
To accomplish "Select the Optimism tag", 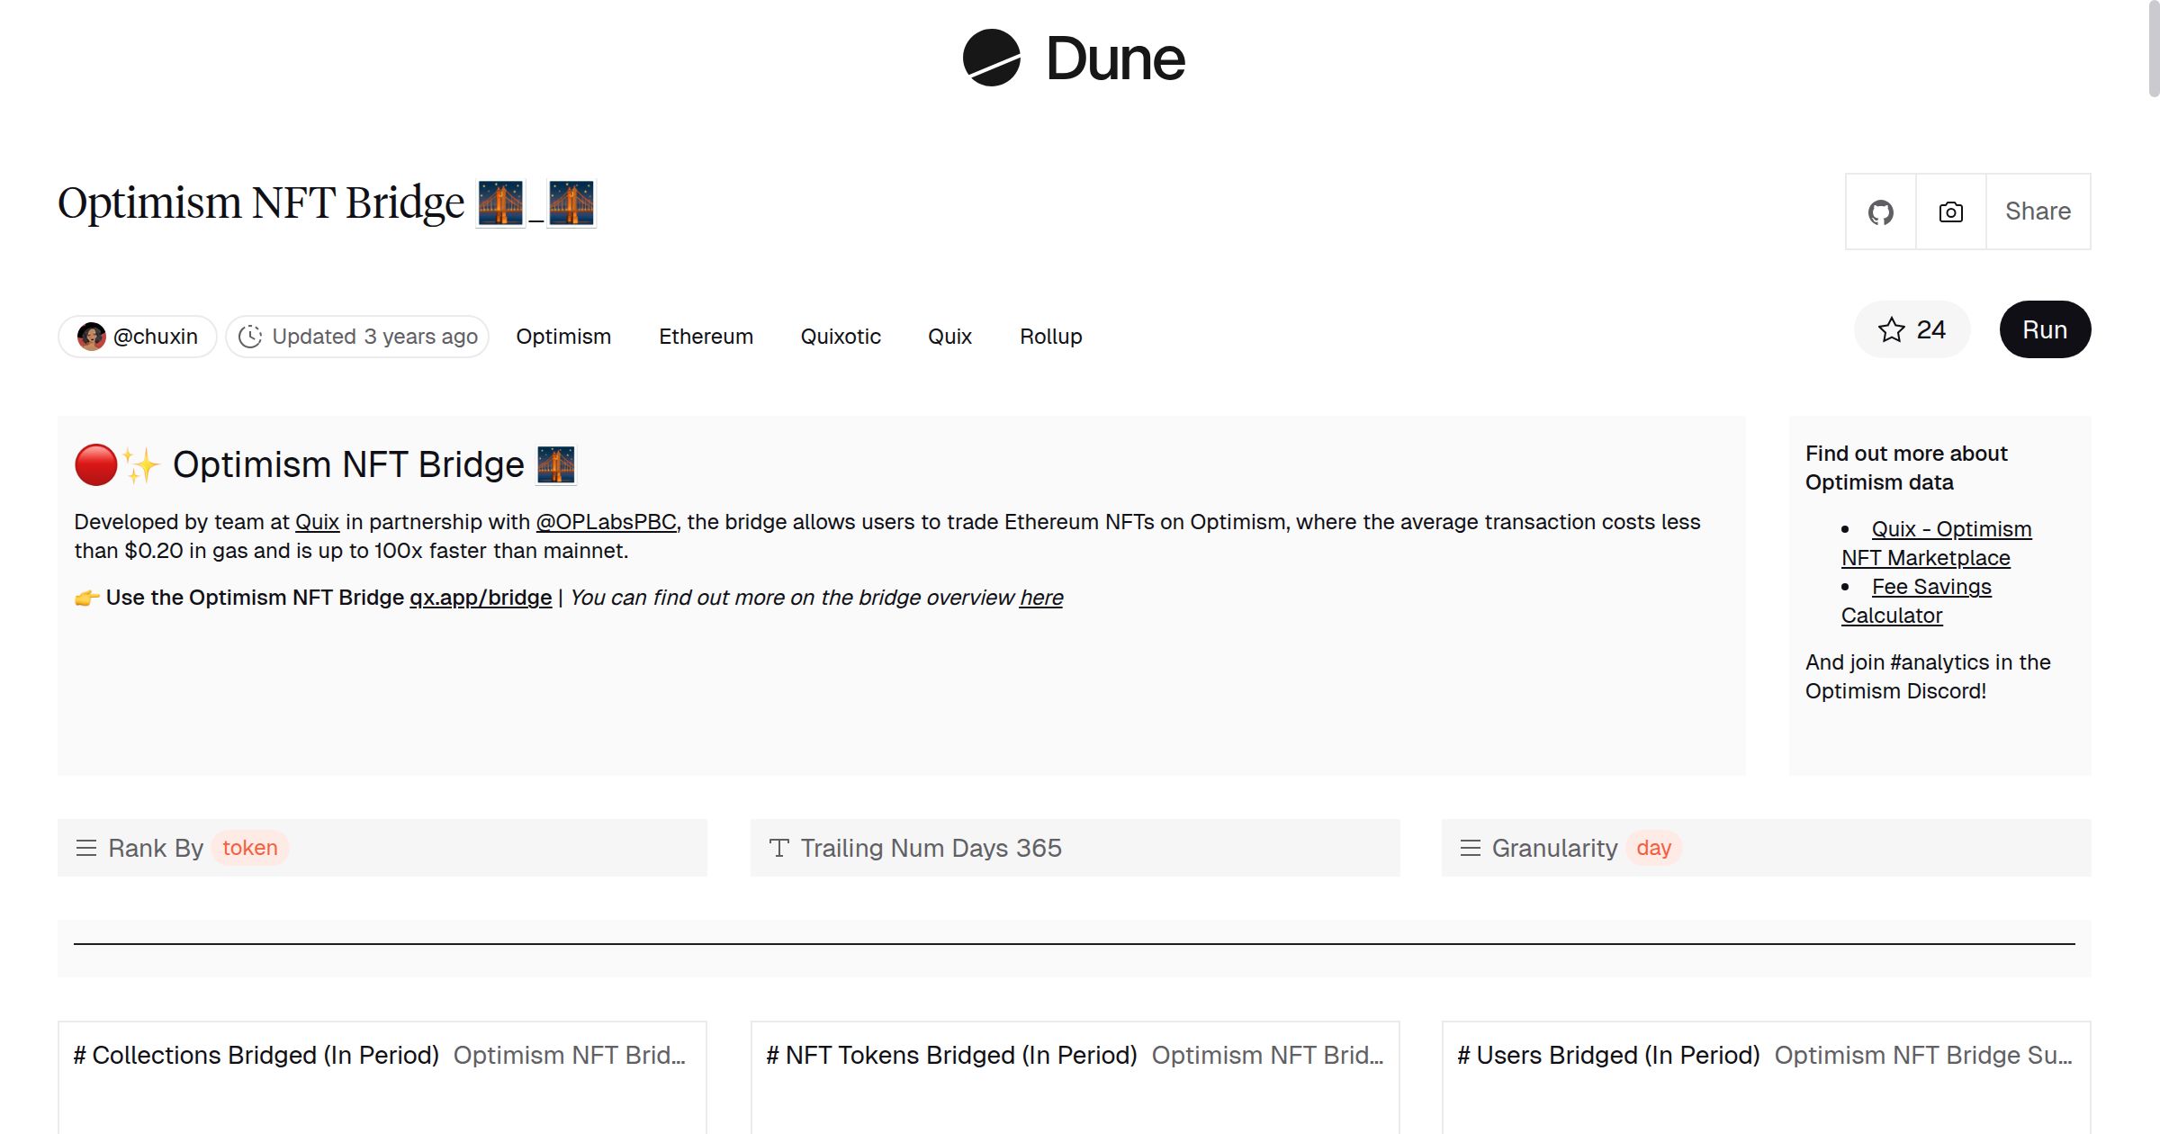I will coord(563,337).
